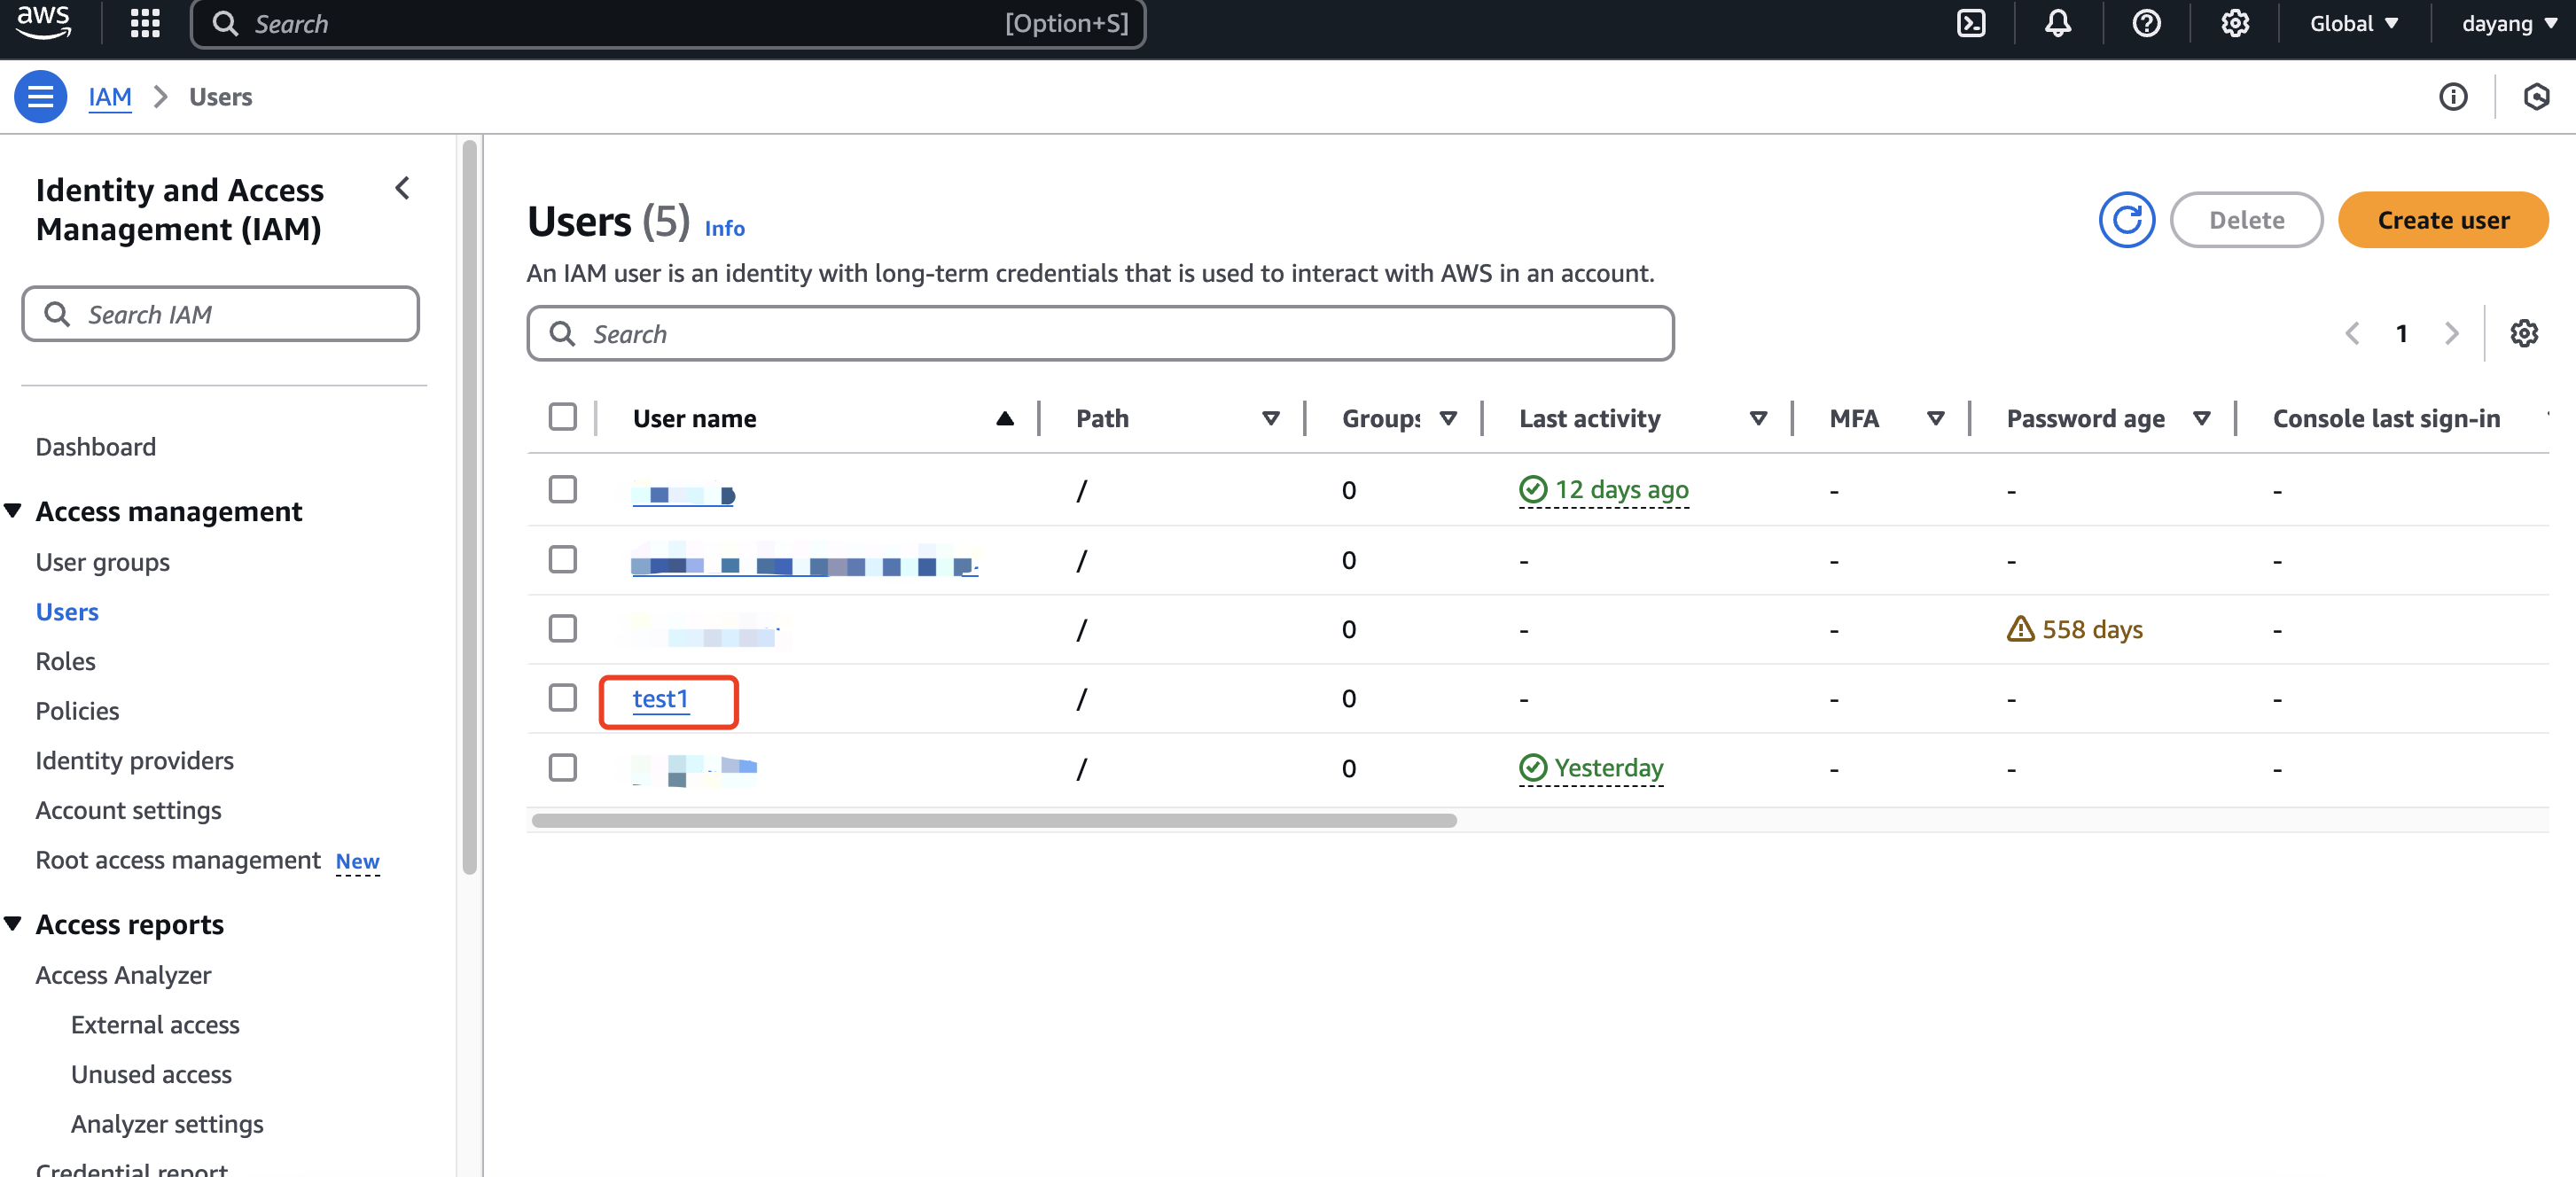This screenshot has height=1177, width=2576.
Task: Open Policies in the sidebar
Action: 77,711
